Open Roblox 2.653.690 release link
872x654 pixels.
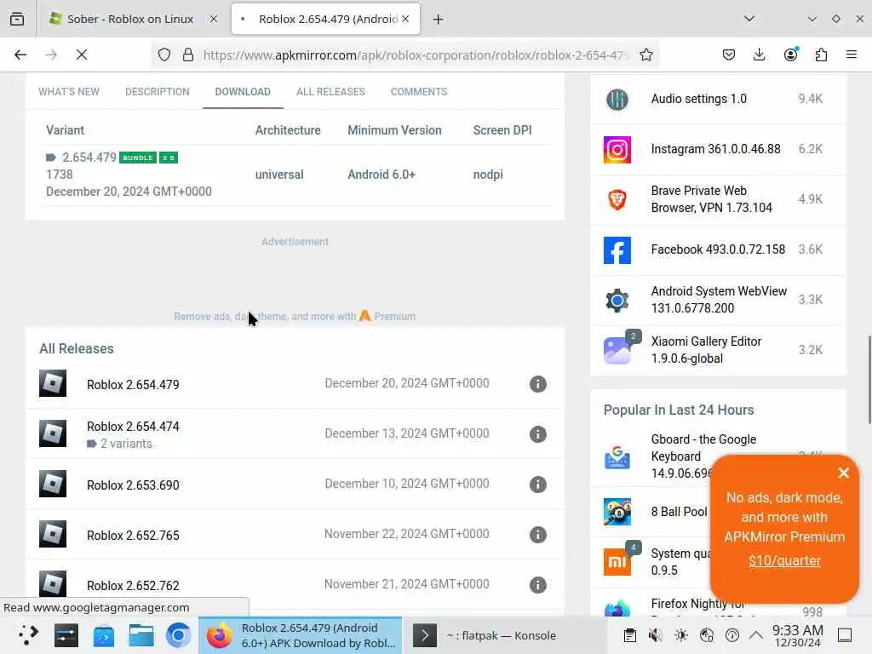tap(133, 485)
